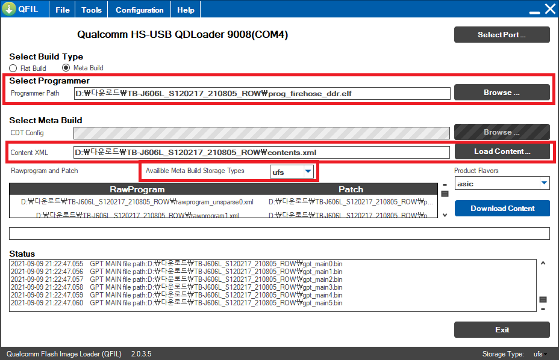Open the File menu
559x360 pixels.
coord(63,10)
